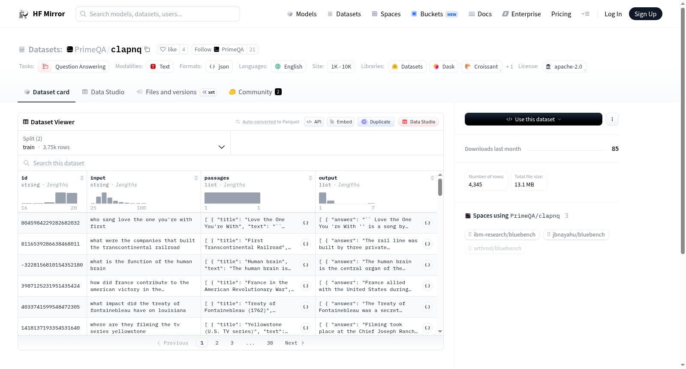Expand the JSON cell in the 8045984229282682032 passages row

click(306, 223)
